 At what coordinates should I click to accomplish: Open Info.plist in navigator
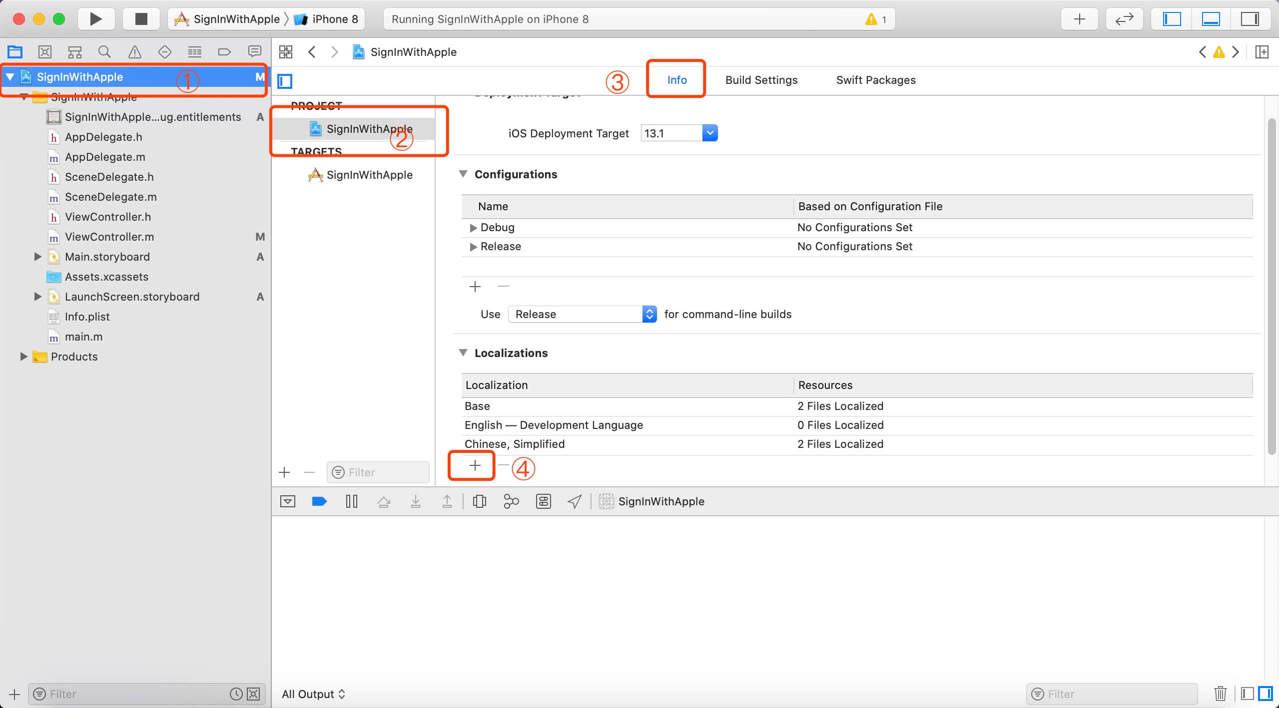pyautogui.click(x=87, y=317)
